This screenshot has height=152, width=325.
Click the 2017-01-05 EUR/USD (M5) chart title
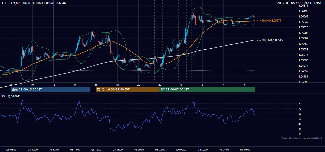tap(300, 3)
